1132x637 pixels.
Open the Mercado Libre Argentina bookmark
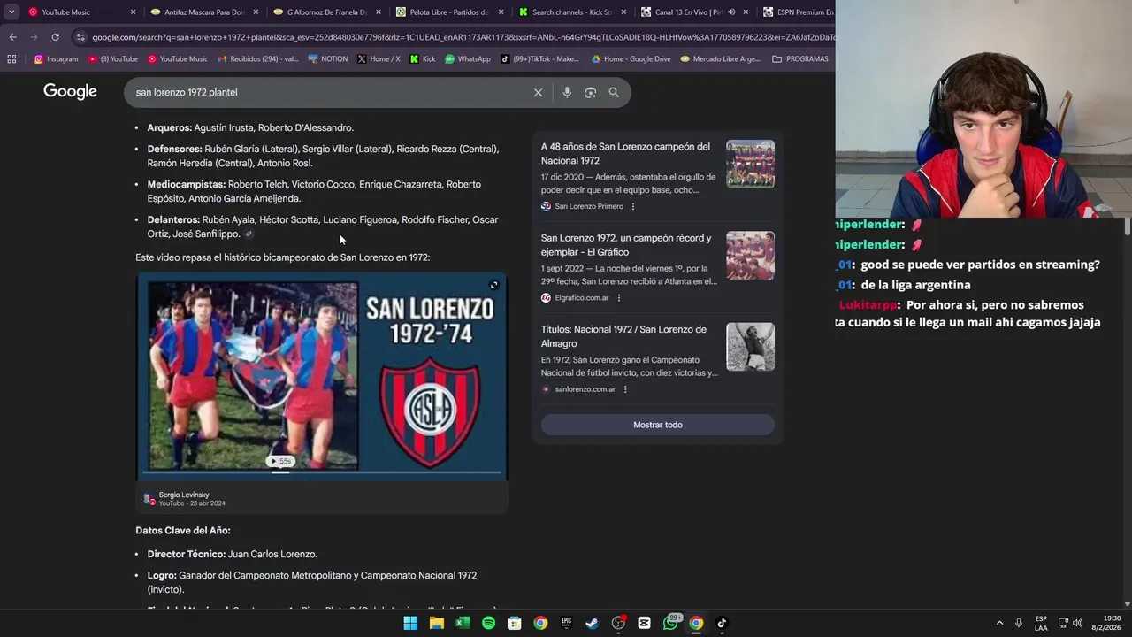click(720, 59)
